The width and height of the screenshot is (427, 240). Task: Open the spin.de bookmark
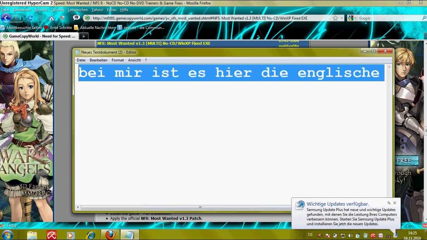(141, 28)
